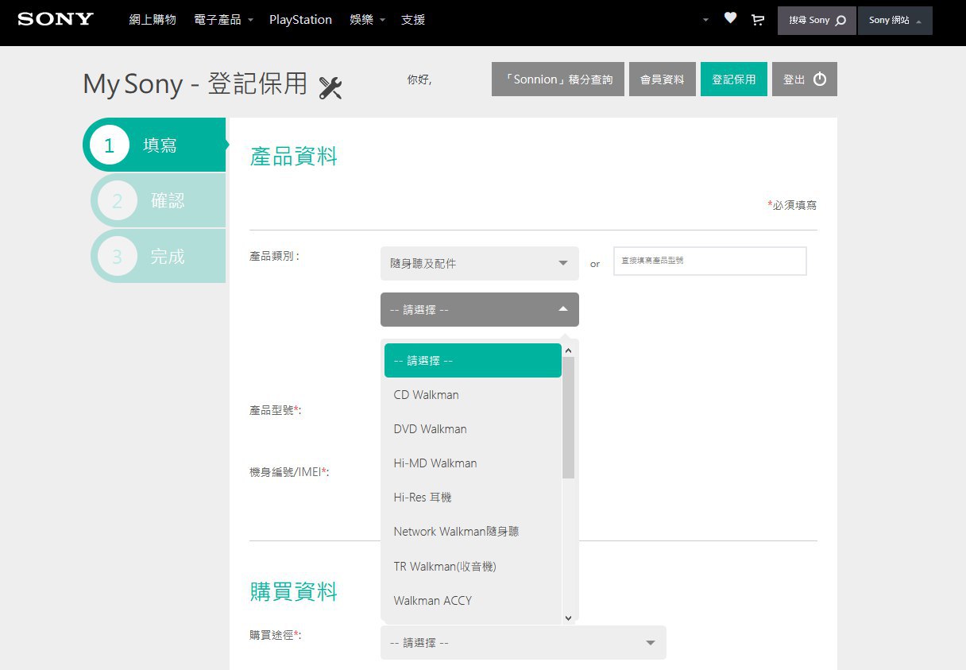
Task: Click the 機身編號/IMEI label
Action: click(289, 472)
